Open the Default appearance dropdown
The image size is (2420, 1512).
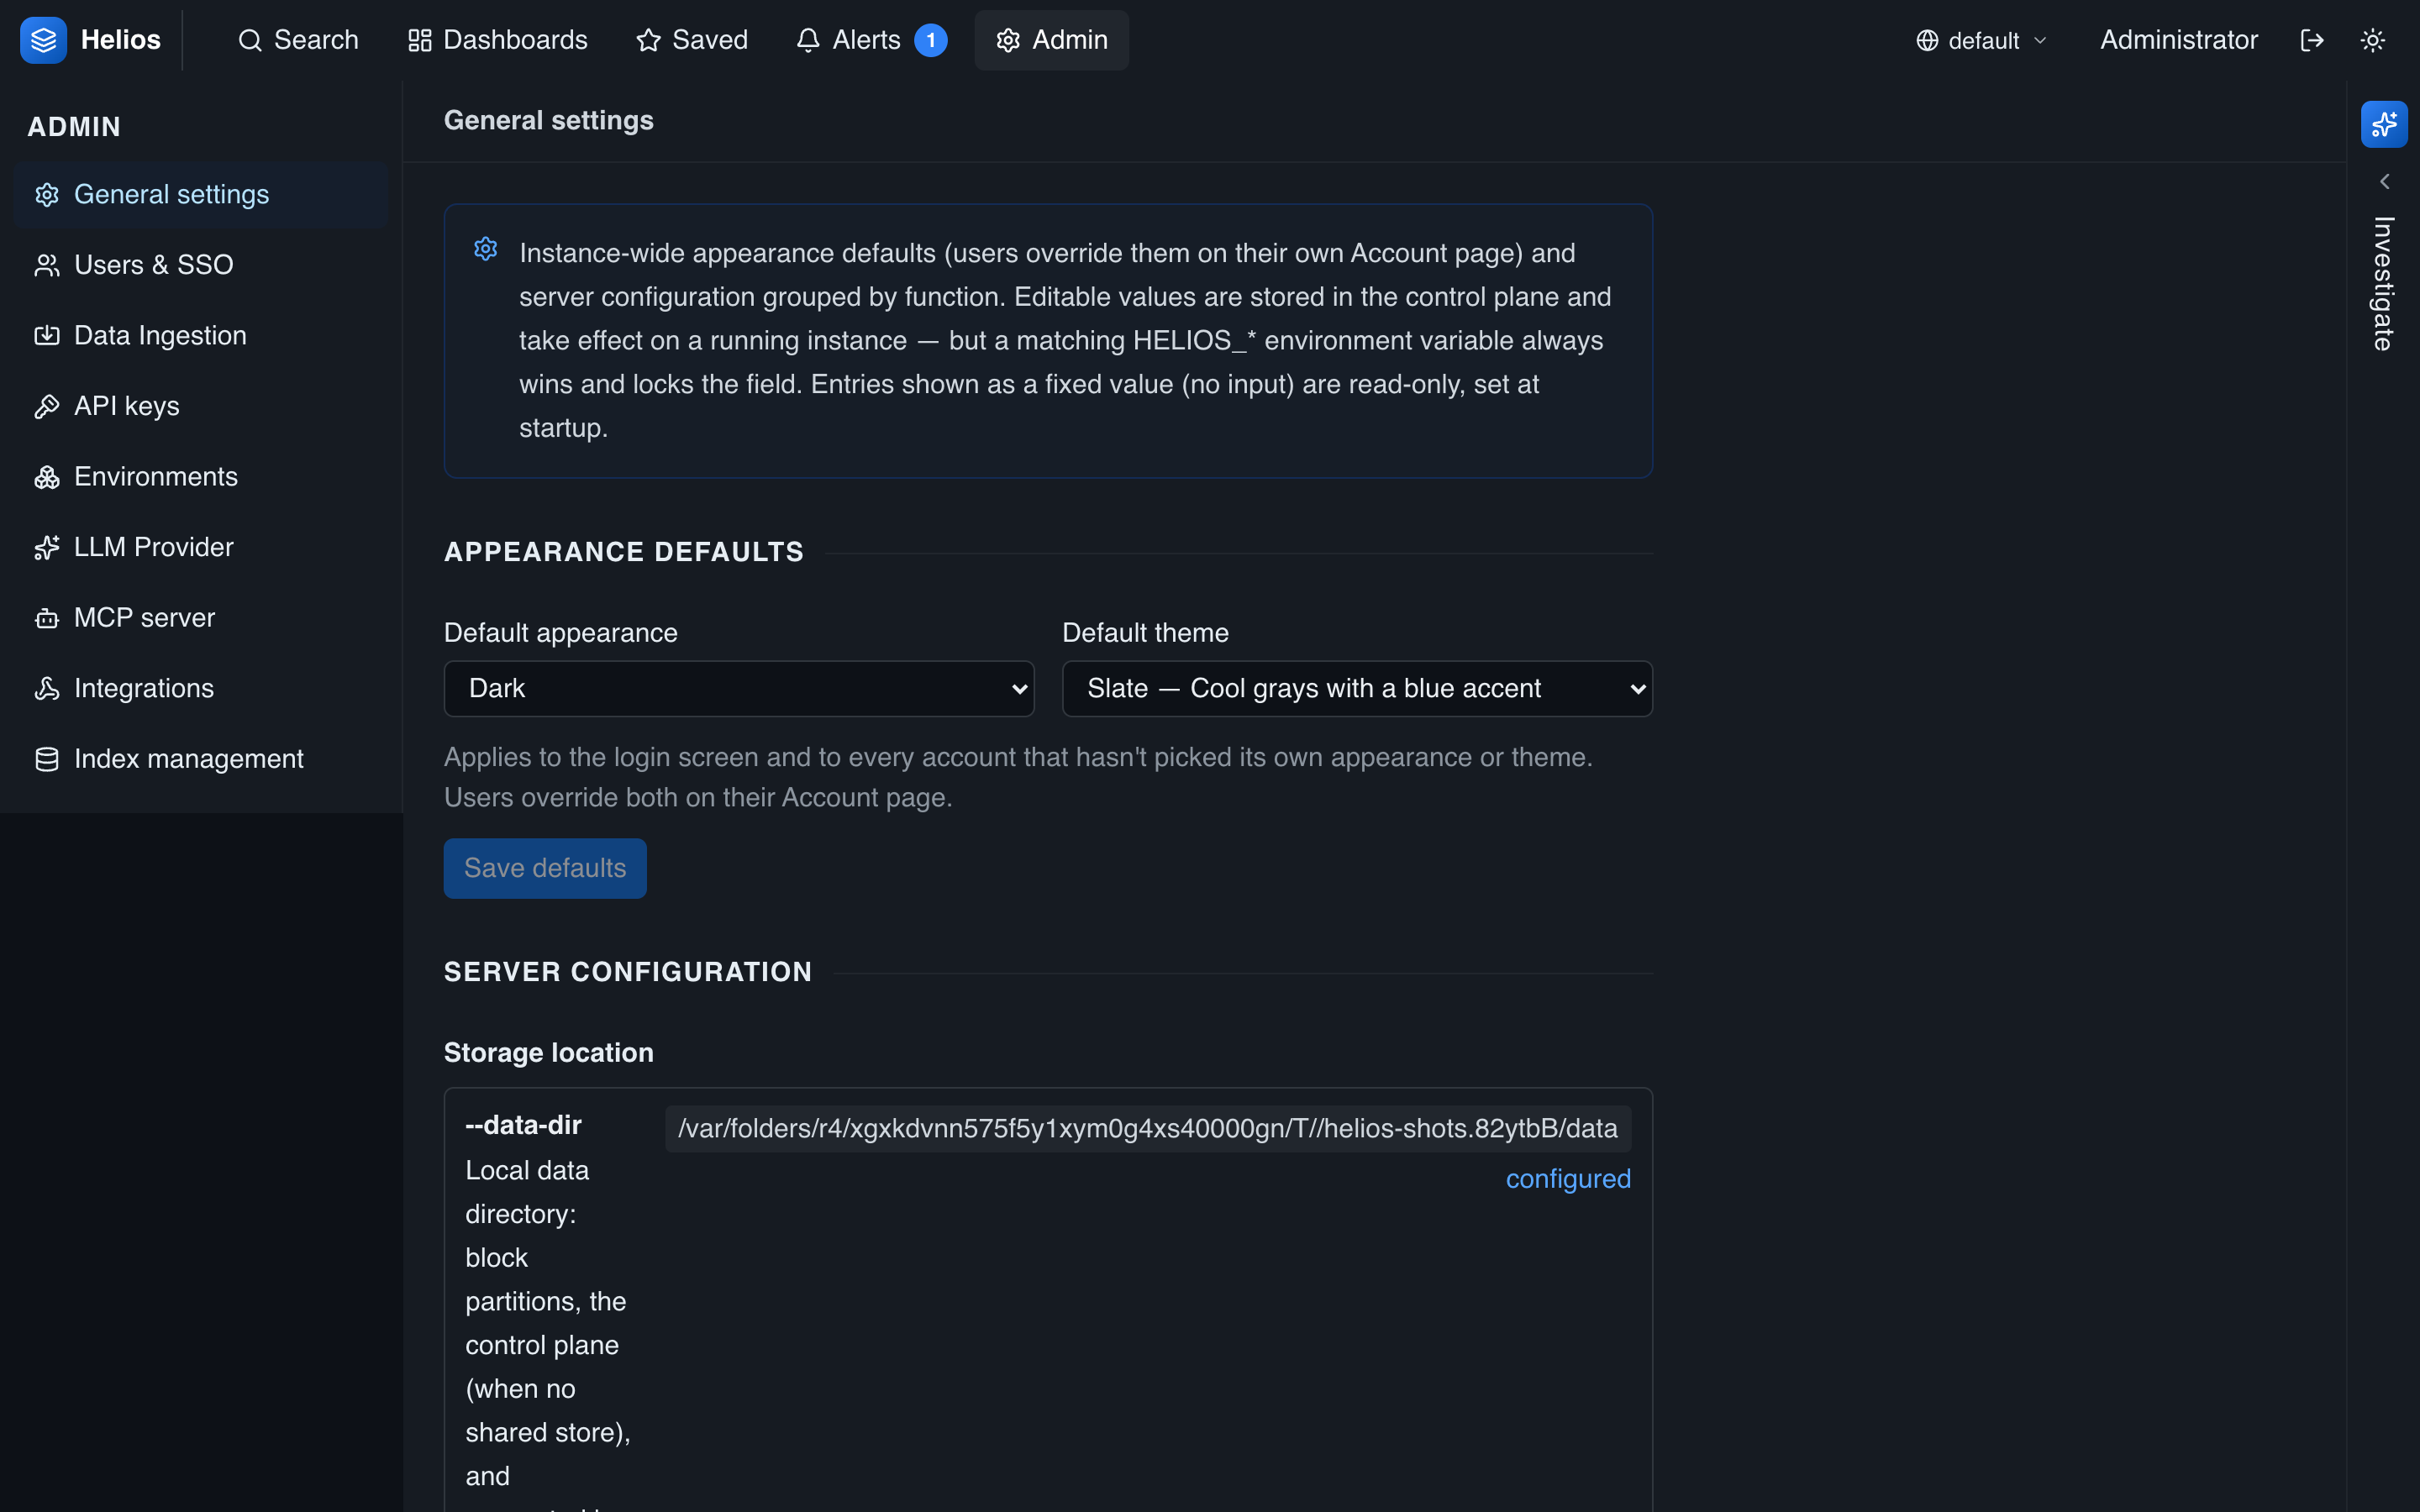coord(738,688)
